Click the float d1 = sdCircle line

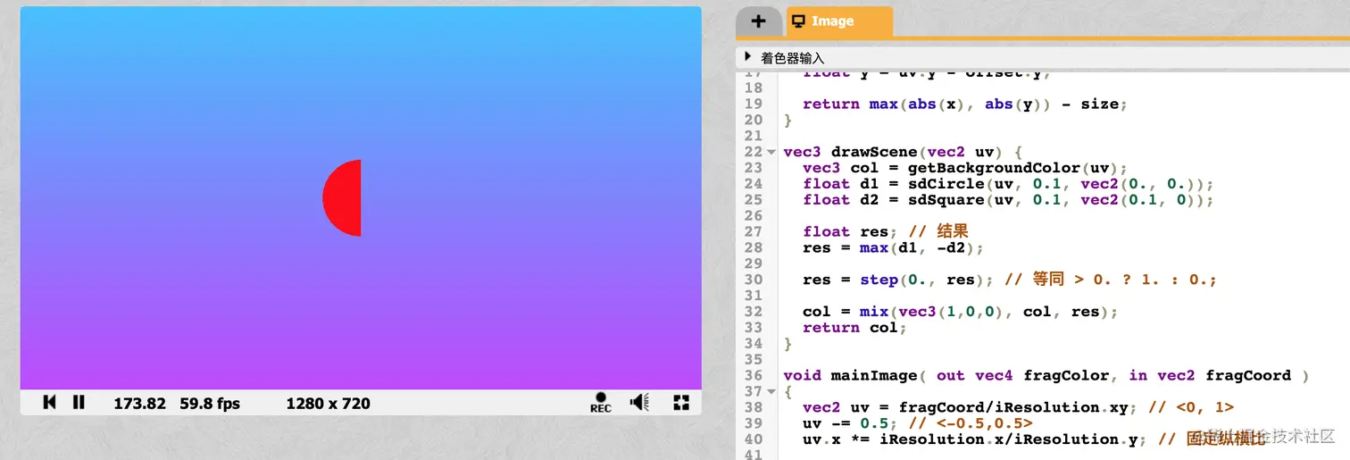click(x=1008, y=184)
